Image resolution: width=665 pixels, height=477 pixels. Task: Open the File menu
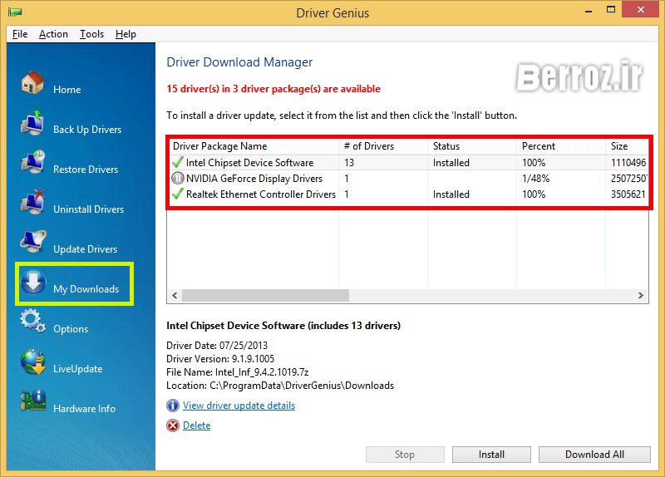[x=20, y=34]
